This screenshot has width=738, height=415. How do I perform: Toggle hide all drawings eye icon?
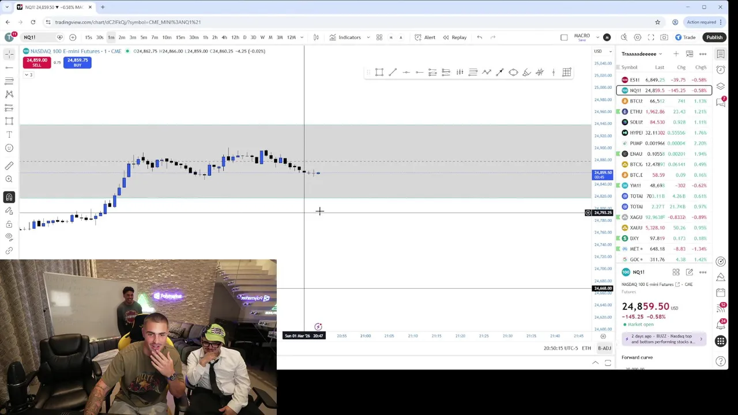coord(9,237)
